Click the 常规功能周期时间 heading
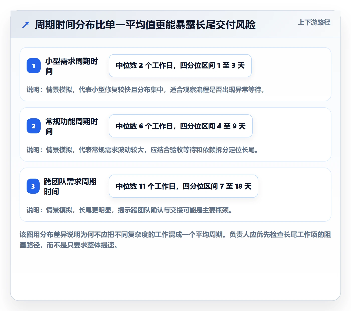Screen dimensions: 351x311 point(71,126)
